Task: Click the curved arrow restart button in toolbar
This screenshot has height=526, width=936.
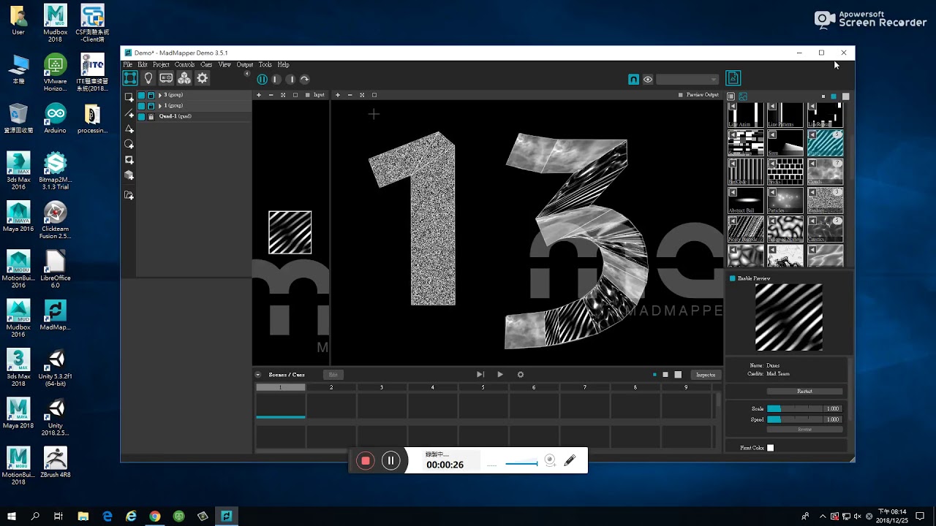Action: (x=305, y=79)
